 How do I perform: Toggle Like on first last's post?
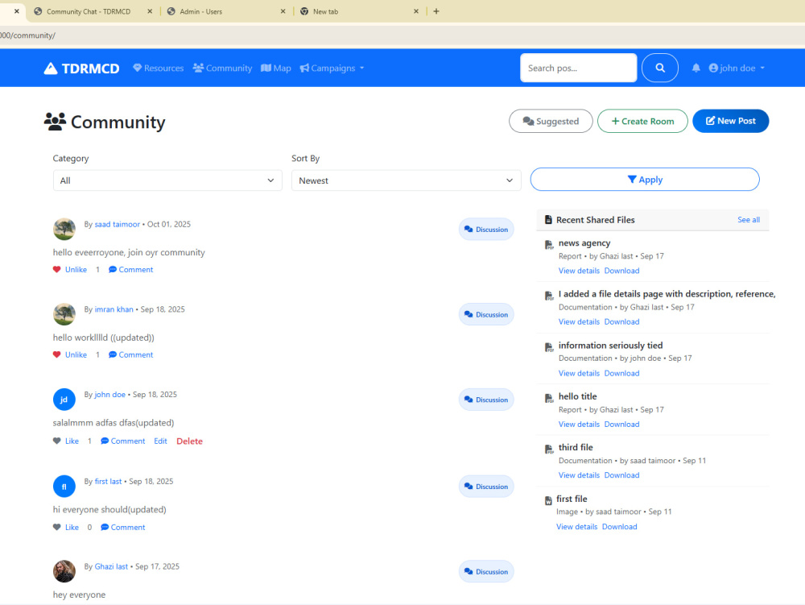pyautogui.click(x=72, y=528)
